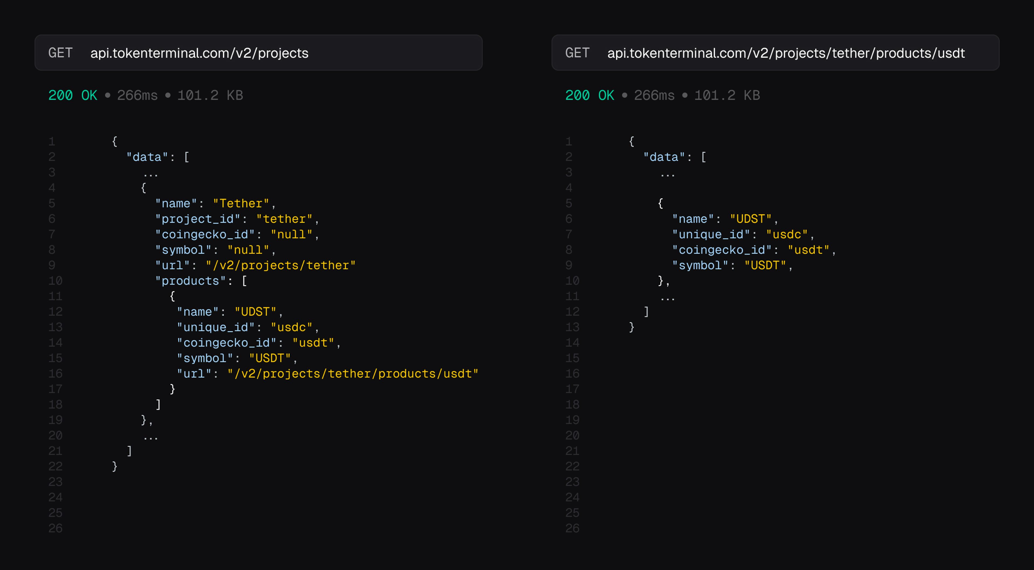Click the right panel 200 OK status
Image resolution: width=1034 pixels, height=570 pixels.
pos(590,96)
